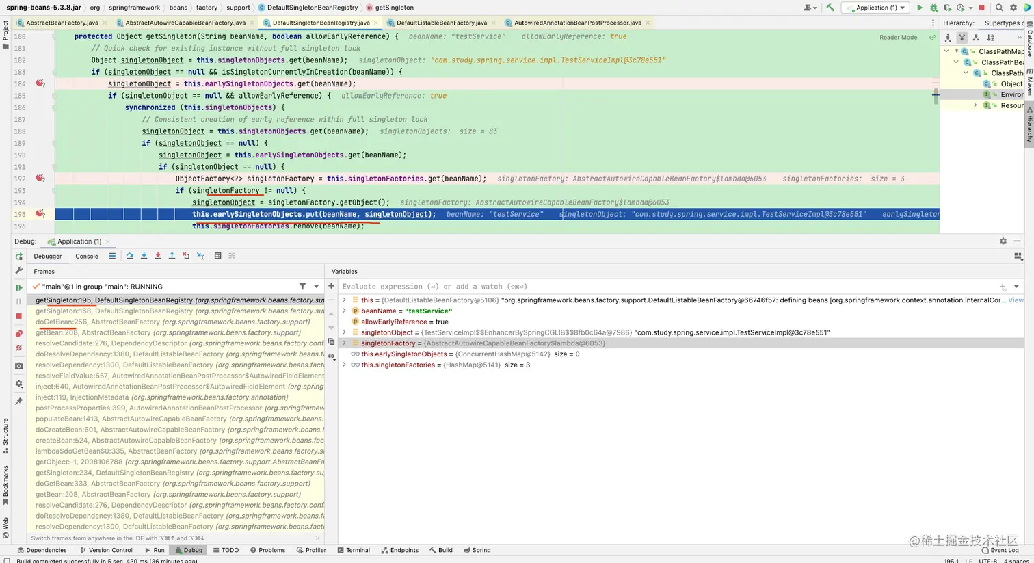Viewport: 1034px width, 563px height.
Task: Click the Drop Frame icon
Action: click(186, 256)
